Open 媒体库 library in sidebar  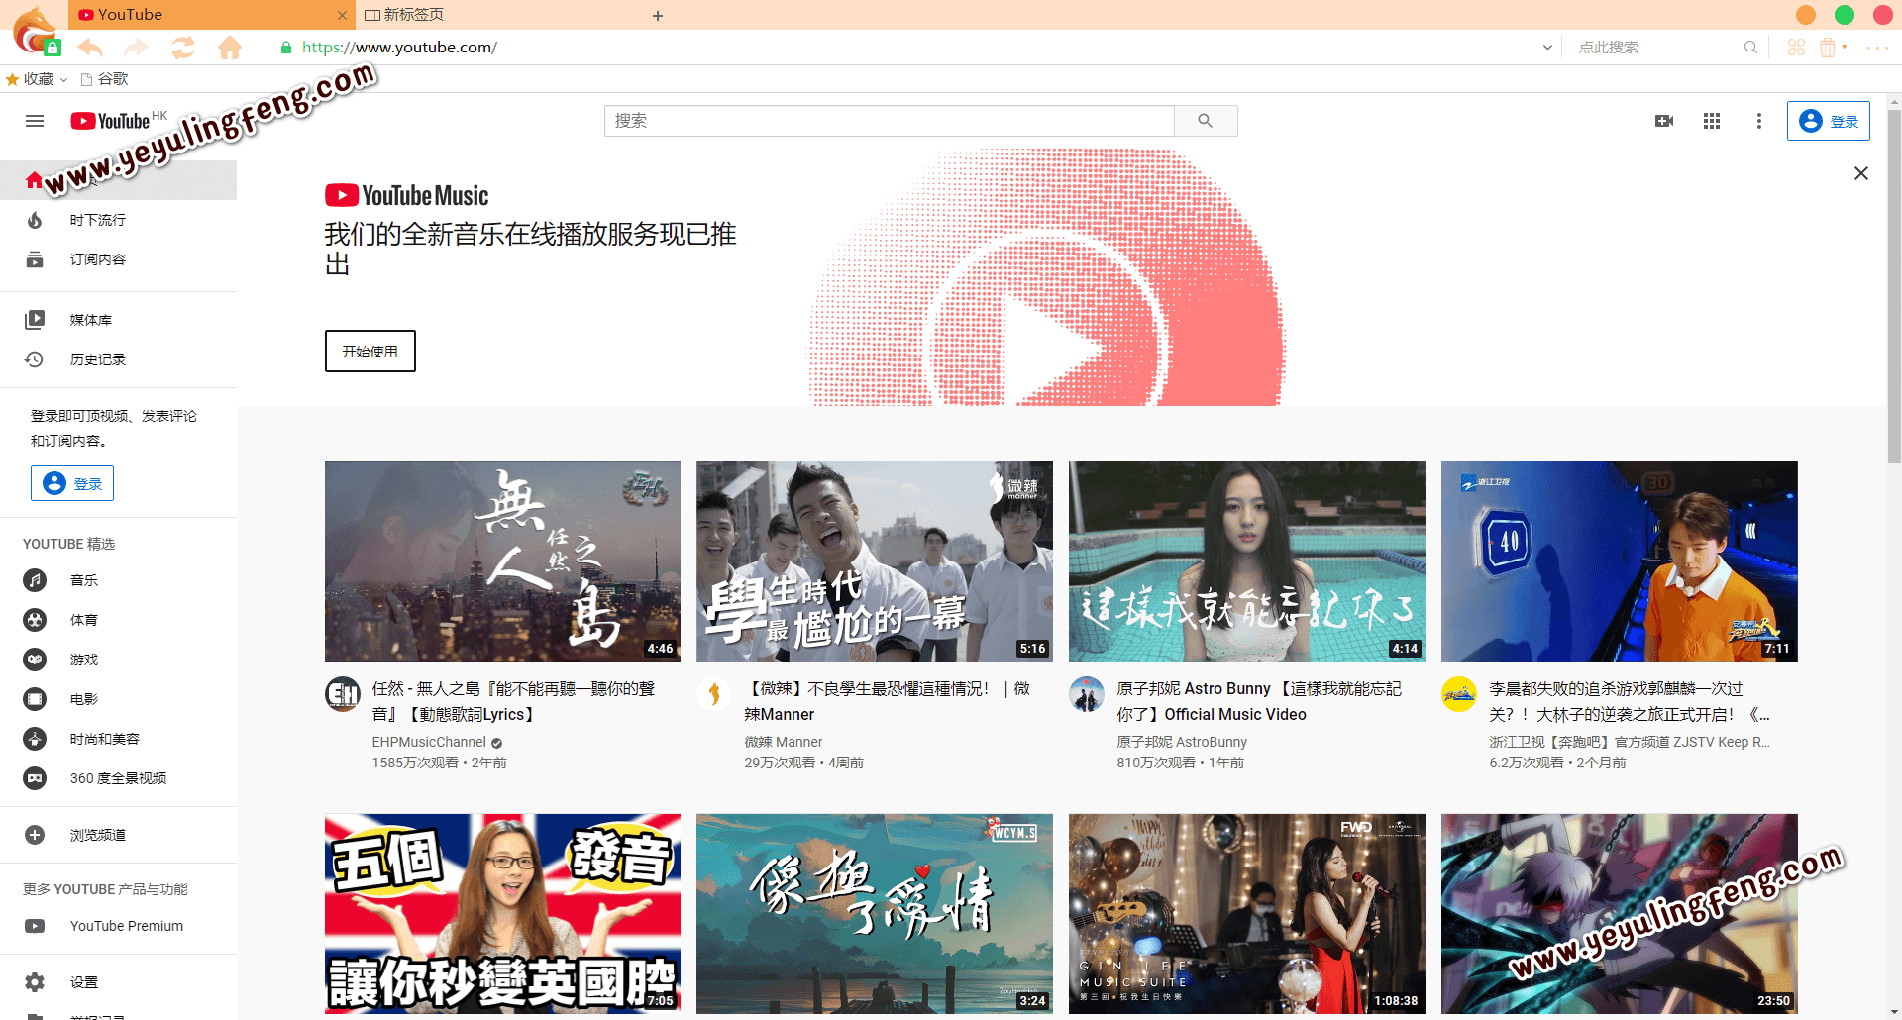pyautogui.click(x=118, y=320)
